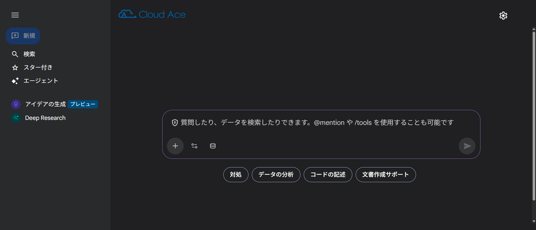Click the shield icon in the prompt box
The width and height of the screenshot is (536, 230).
[175, 123]
